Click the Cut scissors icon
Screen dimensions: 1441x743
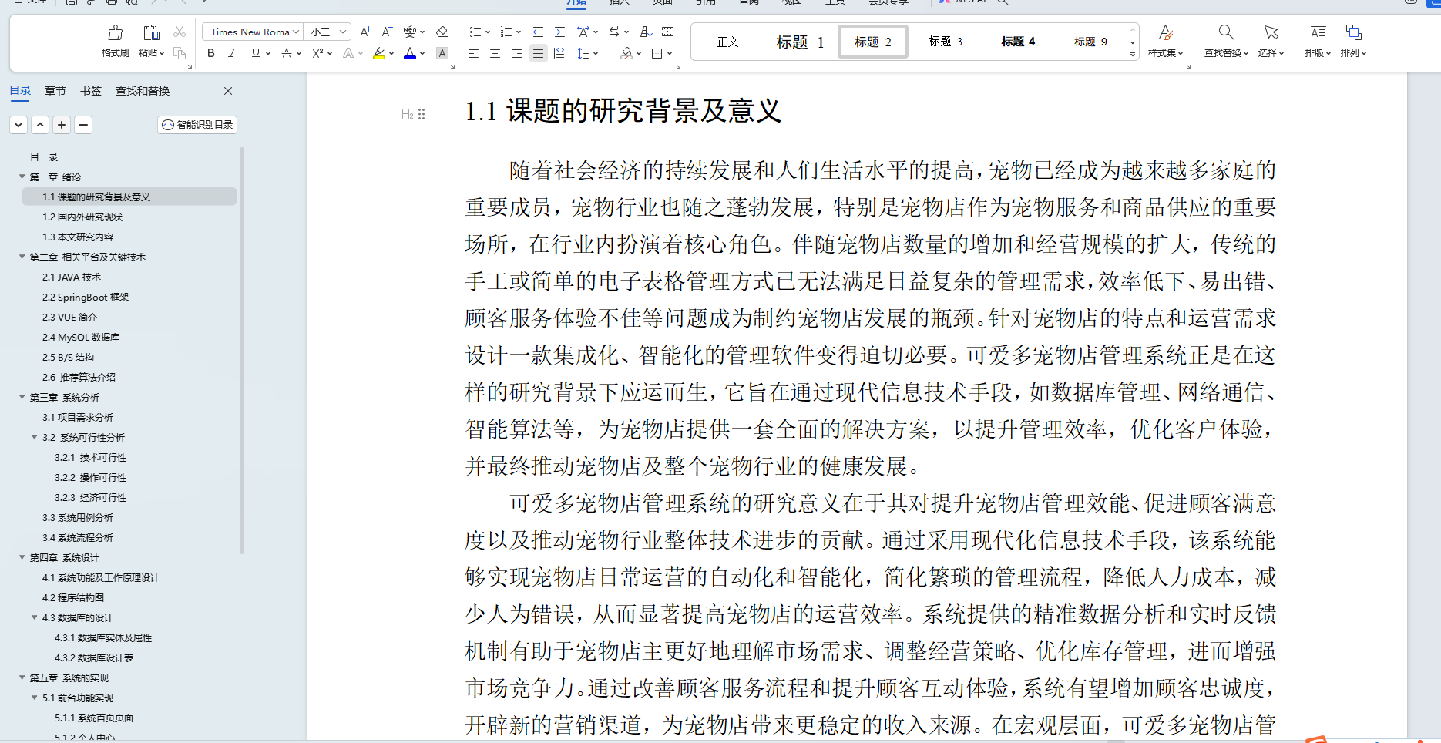(x=180, y=32)
